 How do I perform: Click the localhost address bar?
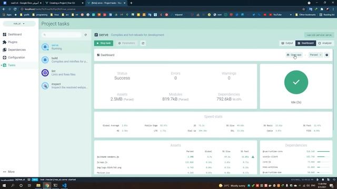(159, 9)
